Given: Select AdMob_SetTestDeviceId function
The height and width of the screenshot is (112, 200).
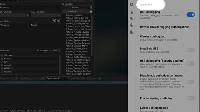Looking at the screenshot, I should 77,57.
